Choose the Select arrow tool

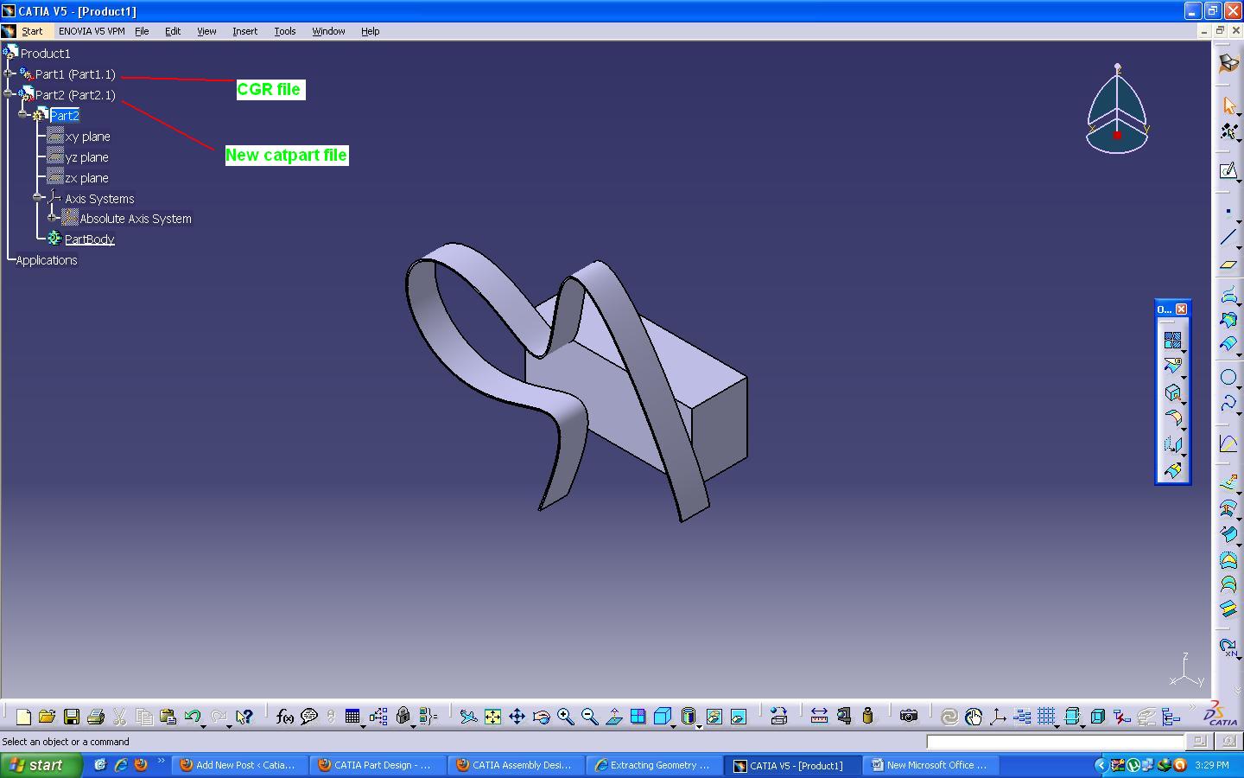[1228, 105]
